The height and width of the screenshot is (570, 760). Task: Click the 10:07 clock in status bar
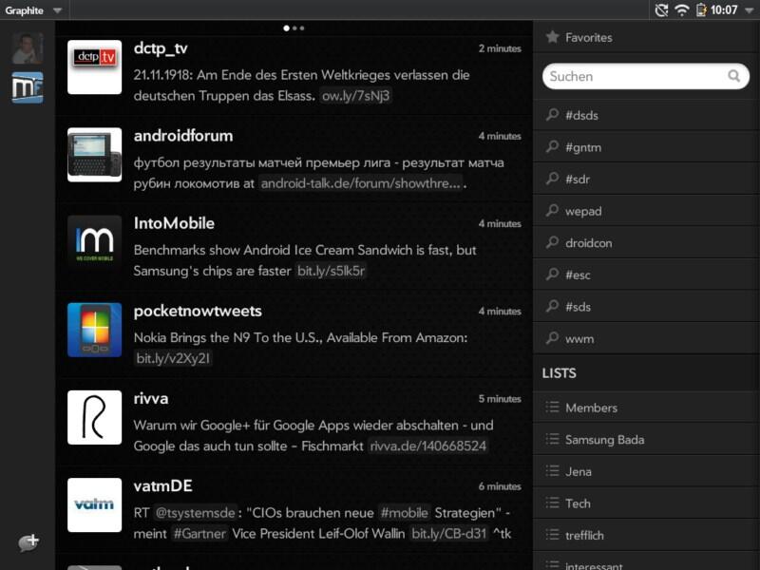724,10
